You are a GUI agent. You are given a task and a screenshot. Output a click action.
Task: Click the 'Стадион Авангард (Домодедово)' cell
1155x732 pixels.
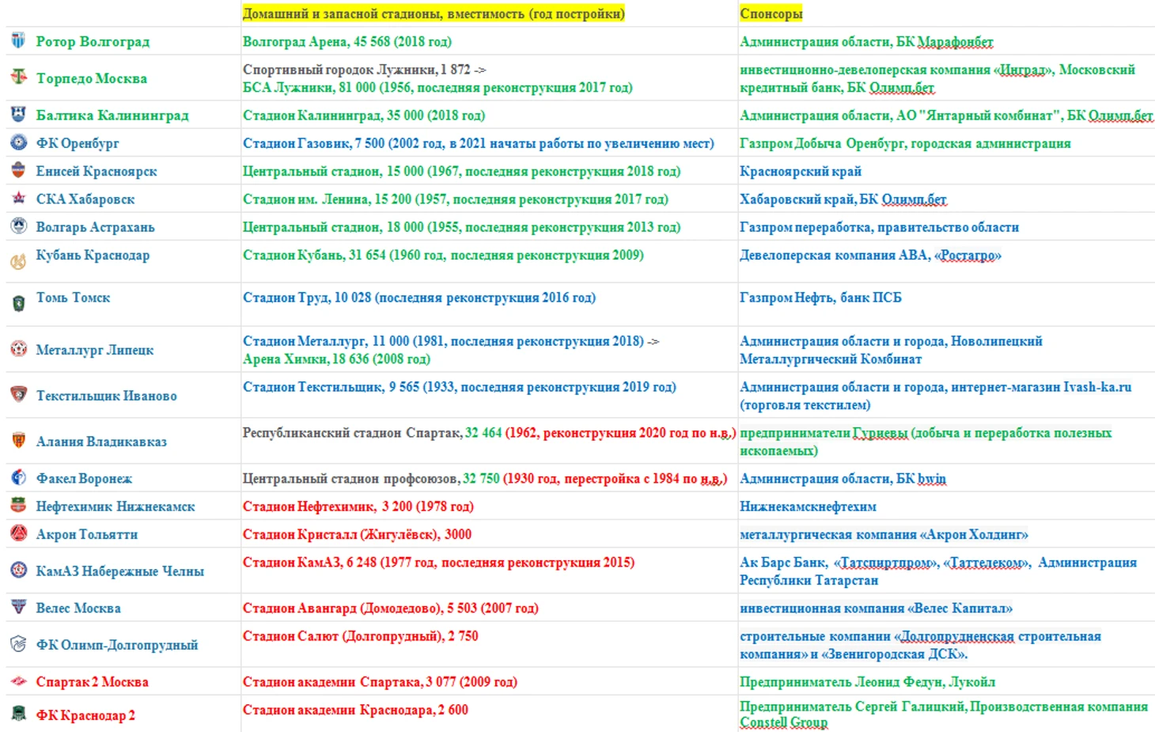[x=391, y=609]
